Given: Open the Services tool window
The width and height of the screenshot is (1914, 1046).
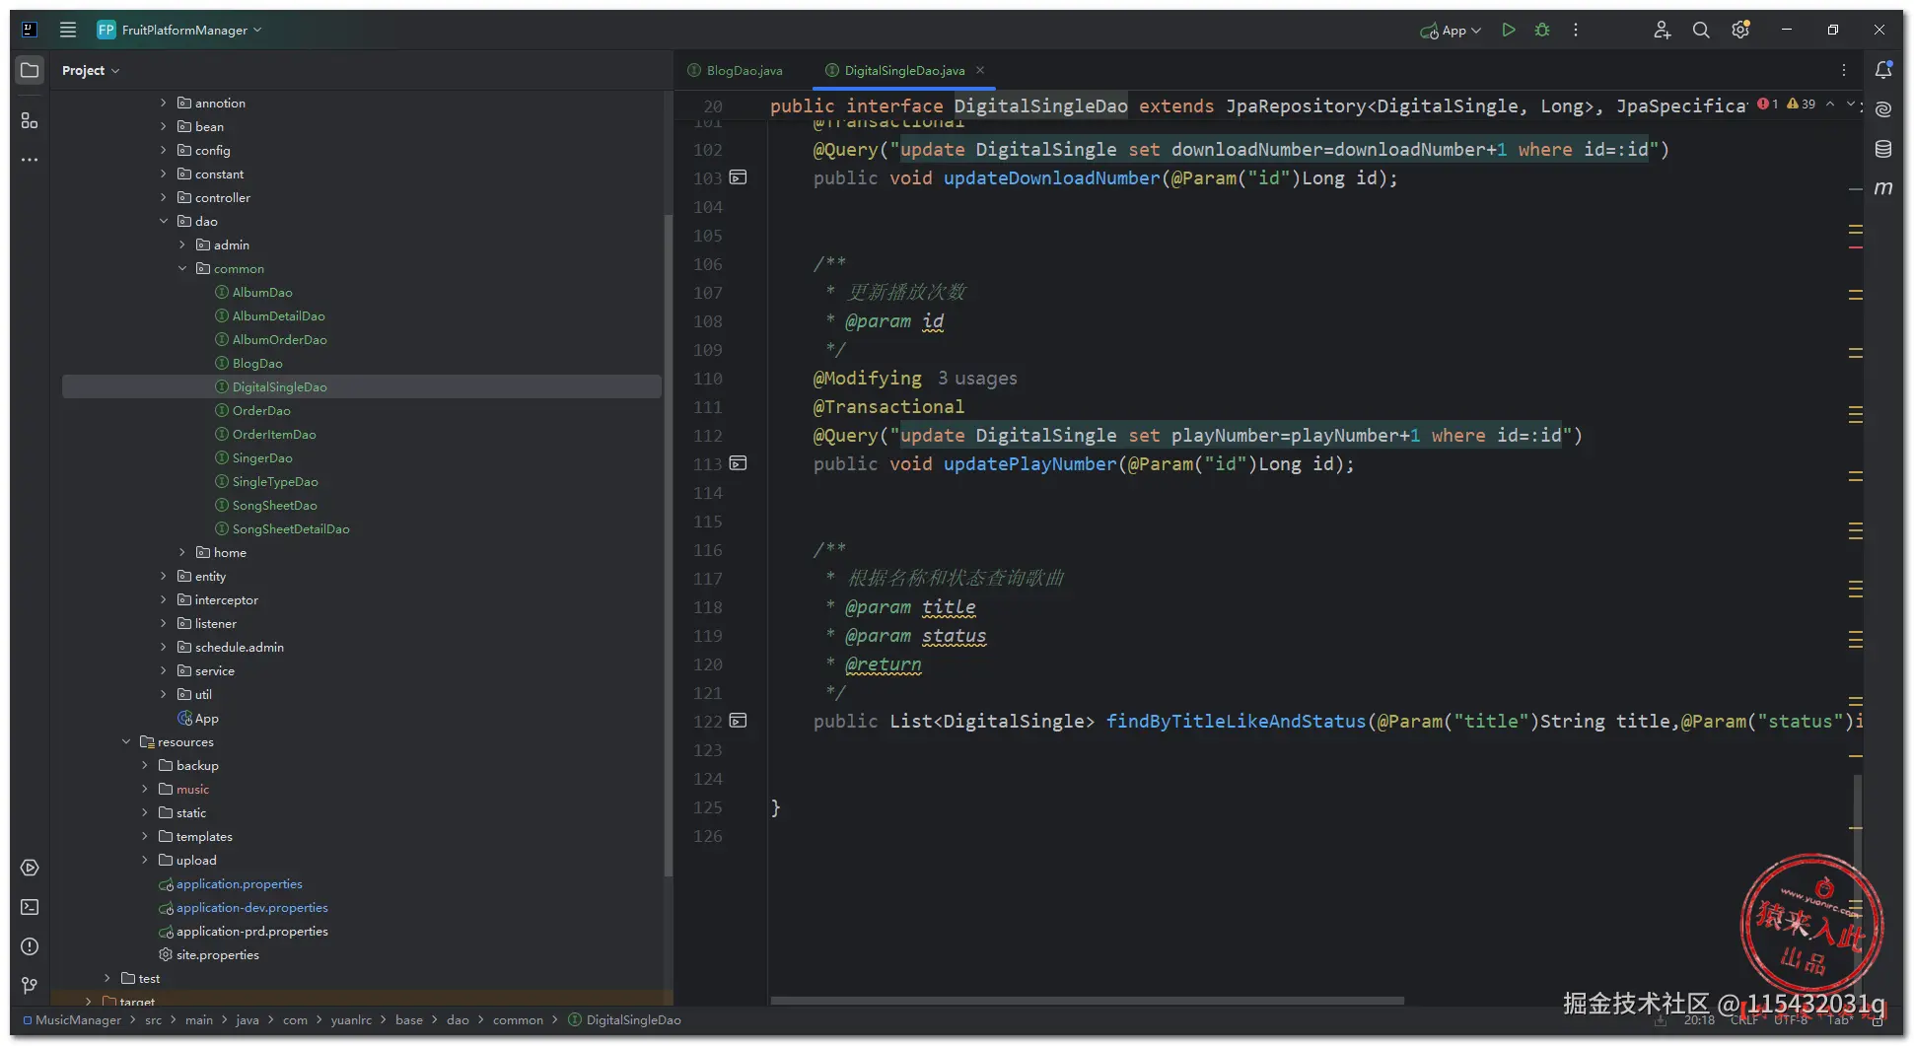Looking at the screenshot, I should (30, 868).
